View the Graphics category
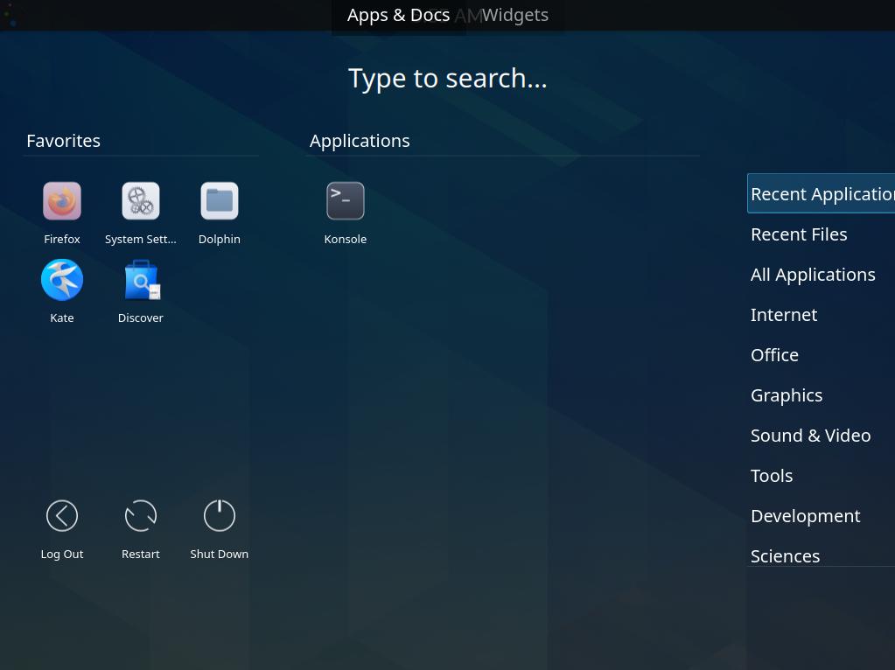 pyautogui.click(x=786, y=394)
